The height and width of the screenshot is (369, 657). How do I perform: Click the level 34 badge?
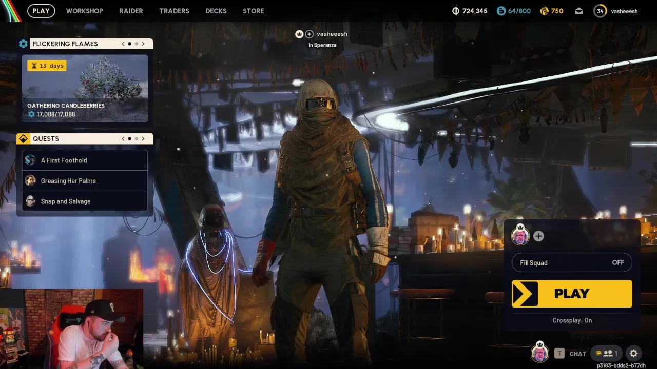click(x=600, y=11)
